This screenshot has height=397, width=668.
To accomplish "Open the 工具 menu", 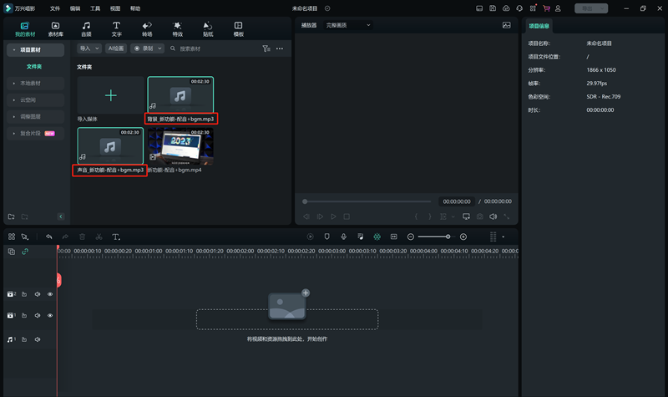I will pyautogui.click(x=95, y=8).
